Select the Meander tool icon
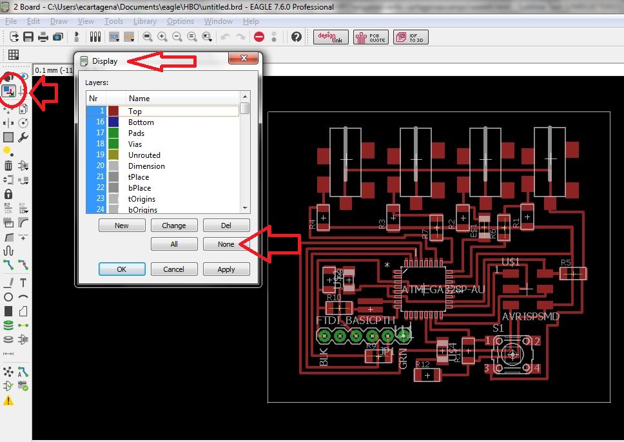The image size is (624, 442). coord(8,251)
